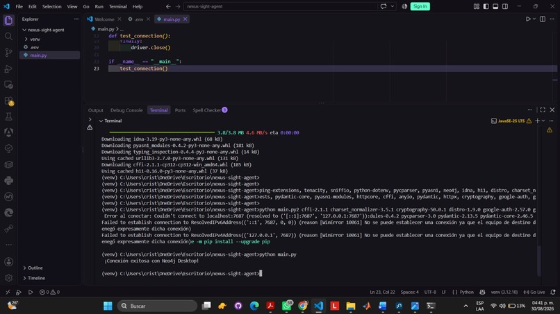Viewport: 560px width, 314px height.
Task: Click the go back arrow in title bar
Action: [x=168, y=6]
